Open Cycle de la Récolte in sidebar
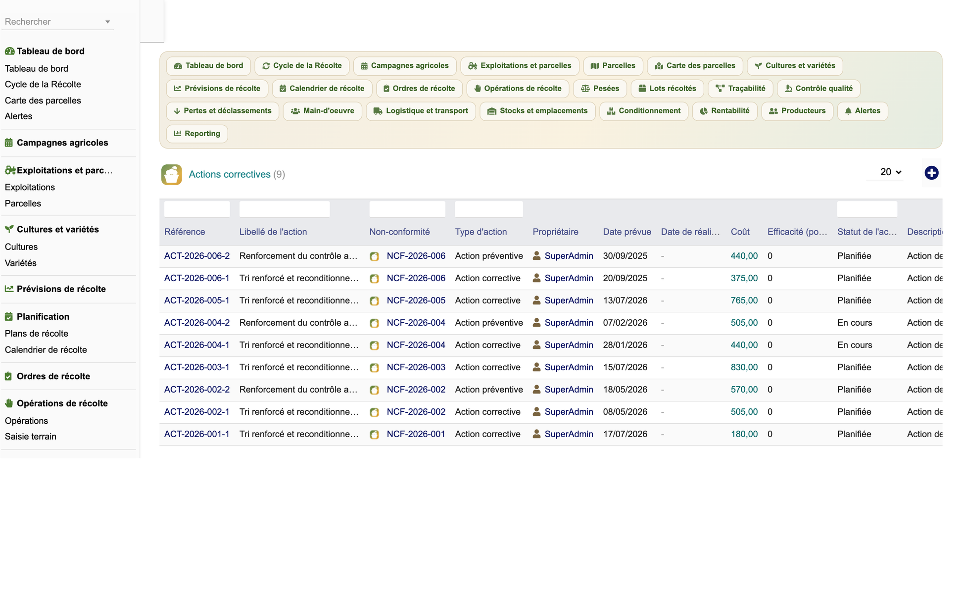The width and height of the screenshot is (963, 596). point(43,84)
